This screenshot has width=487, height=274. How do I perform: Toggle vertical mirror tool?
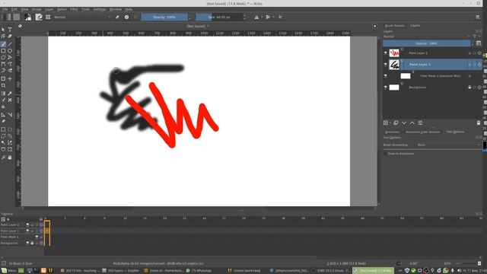point(268,17)
